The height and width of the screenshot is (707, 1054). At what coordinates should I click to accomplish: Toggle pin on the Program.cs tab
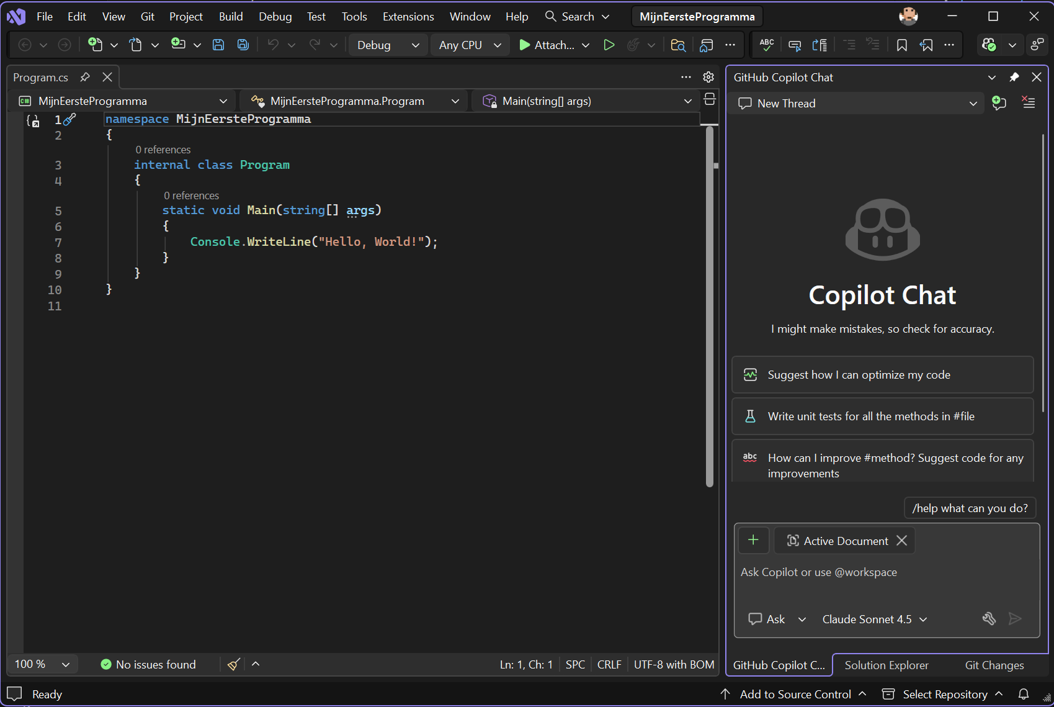point(85,77)
